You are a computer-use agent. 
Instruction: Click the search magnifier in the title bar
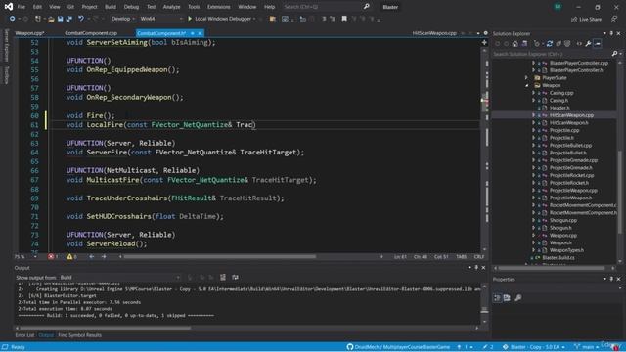(366, 7)
